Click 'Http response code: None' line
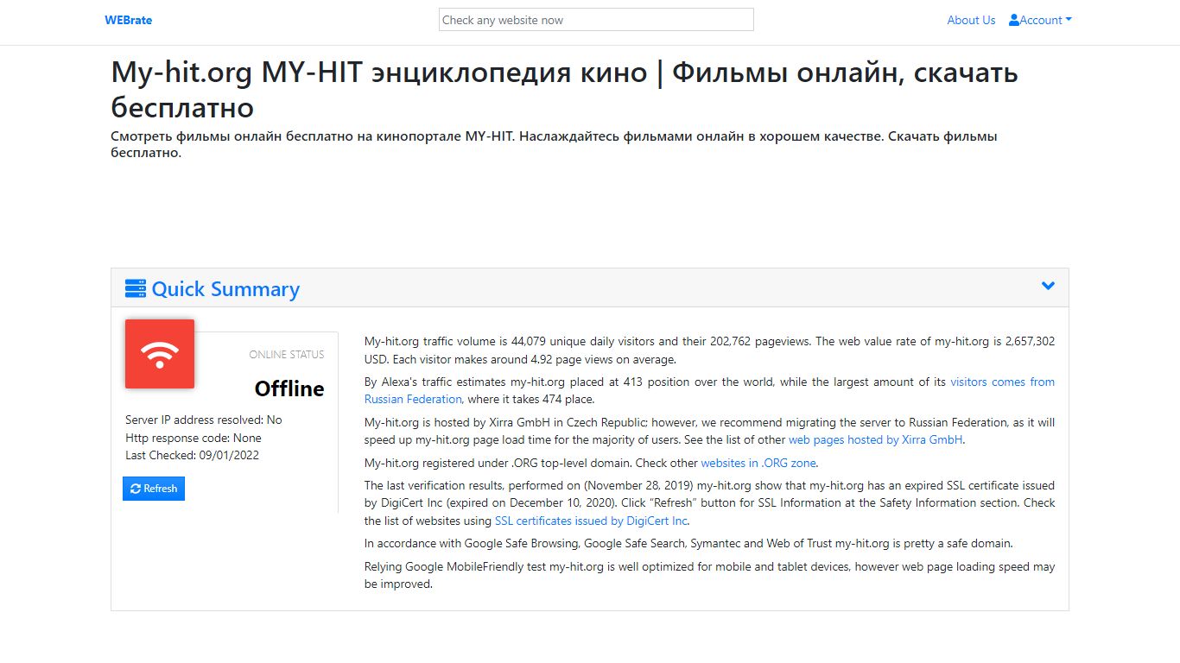This screenshot has width=1180, height=663. tap(193, 438)
